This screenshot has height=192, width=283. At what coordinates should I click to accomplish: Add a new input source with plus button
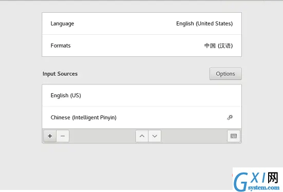tap(50, 136)
